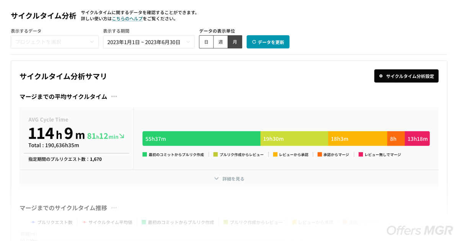The image size is (459, 241).
Task: Click the orange approval-to-merge legend square
Action: pyautogui.click(x=319, y=155)
